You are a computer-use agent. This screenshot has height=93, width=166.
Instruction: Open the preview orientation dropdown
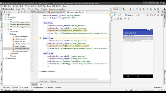coord(121,15)
